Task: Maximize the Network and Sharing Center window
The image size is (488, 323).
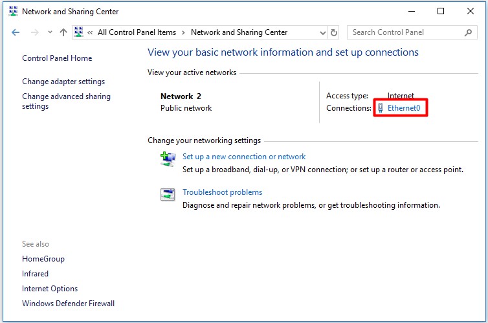Action: pos(441,12)
